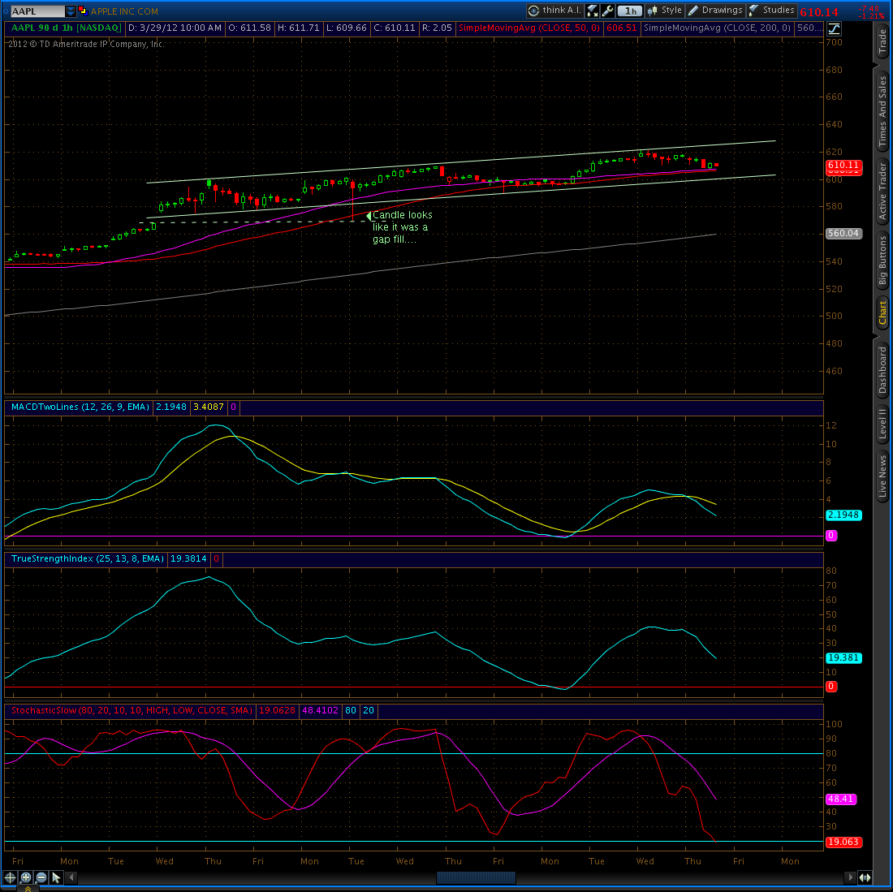Select the arrow pointer tool

tap(56, 877)
